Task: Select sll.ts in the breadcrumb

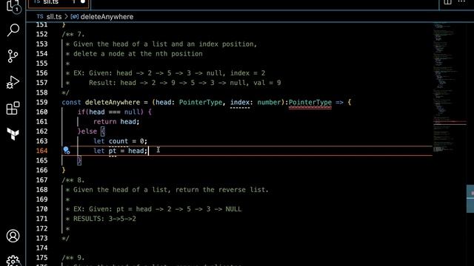Action: [54, 17]
